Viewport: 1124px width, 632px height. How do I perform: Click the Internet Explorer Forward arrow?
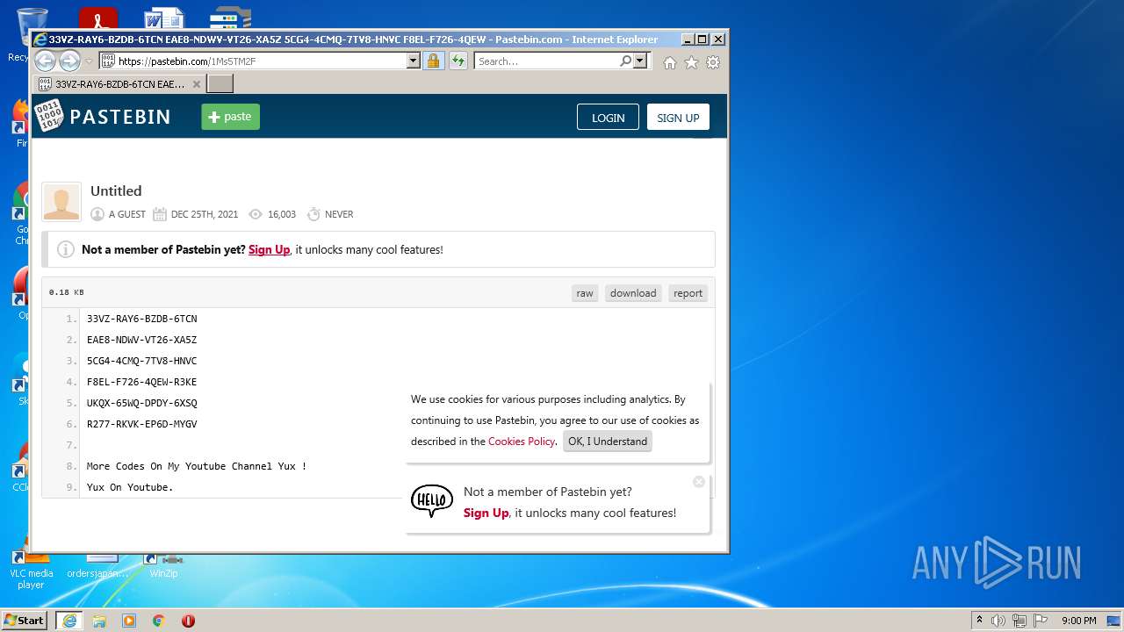coord(69,61)
